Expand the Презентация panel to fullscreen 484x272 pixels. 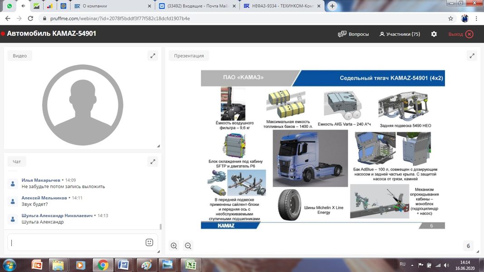[x=472, y=56]
